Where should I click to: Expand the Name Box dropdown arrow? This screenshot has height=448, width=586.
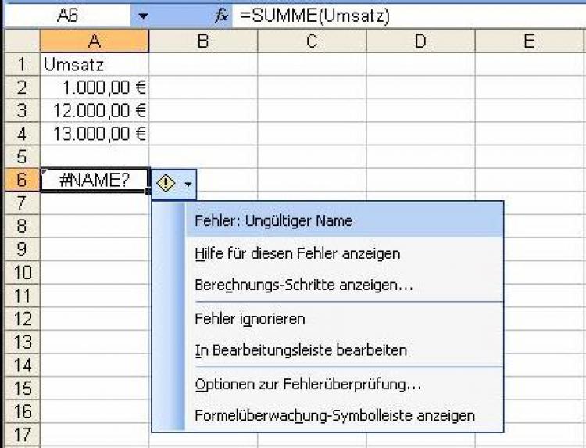click(142, 15)
